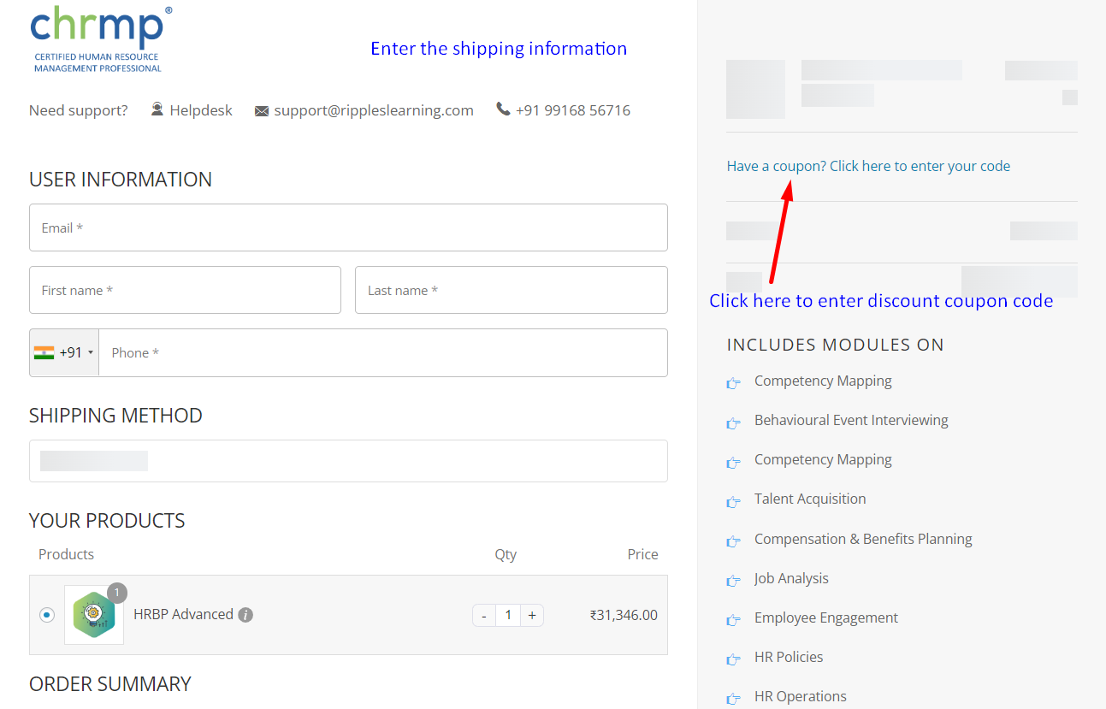The height and width of the screenshot is (709, 1106).
Task: Click info icon next to HRBP Advanced
Action: click(x=245, y=615)
